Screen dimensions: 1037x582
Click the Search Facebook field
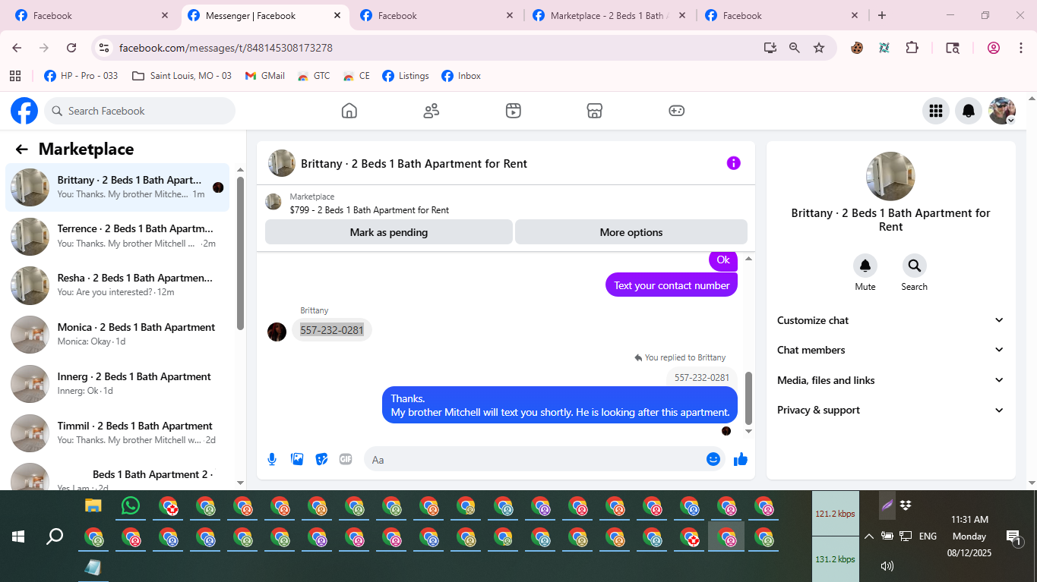140,111
